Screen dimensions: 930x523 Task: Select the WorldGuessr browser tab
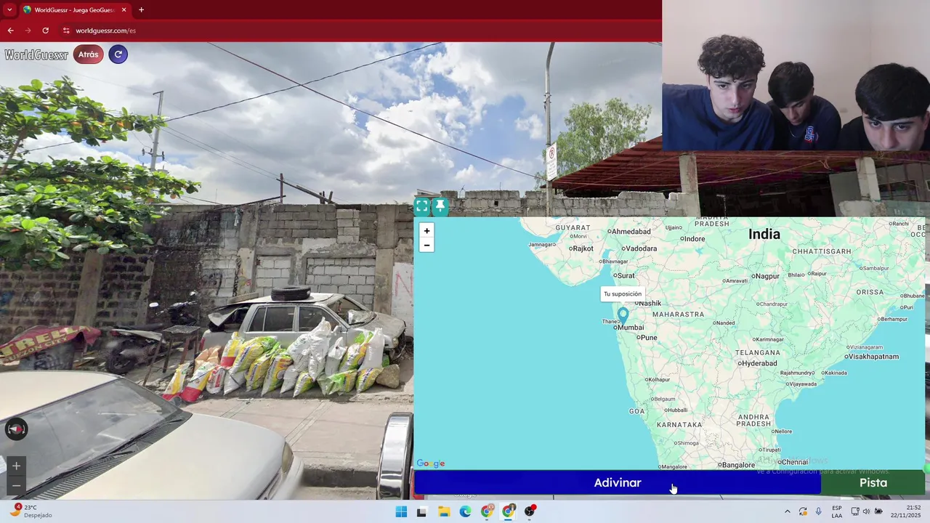click(x=74, y=9)
